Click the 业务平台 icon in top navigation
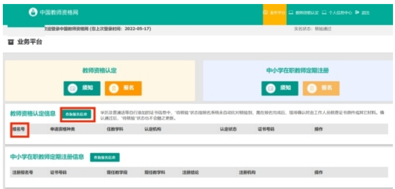 [265, 13]
